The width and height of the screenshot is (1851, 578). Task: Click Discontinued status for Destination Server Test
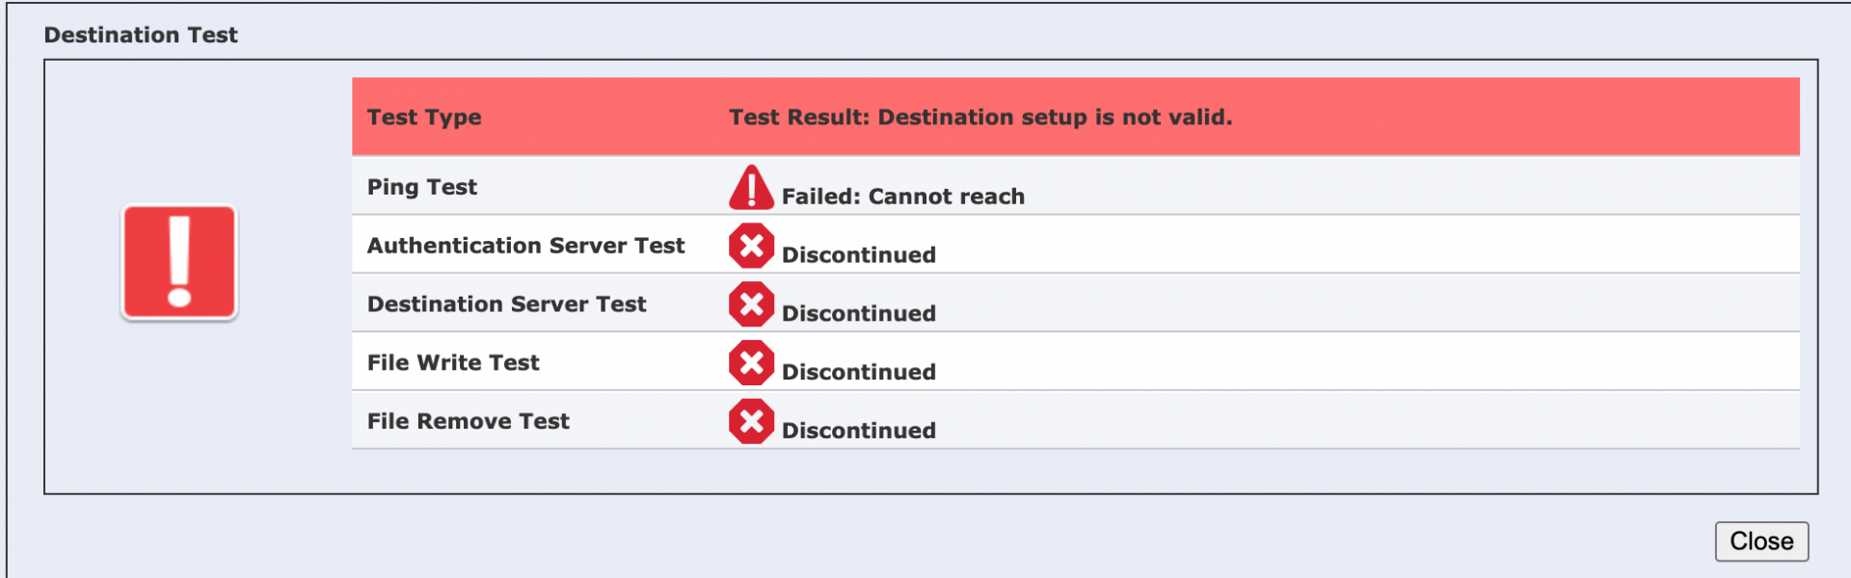858,314
